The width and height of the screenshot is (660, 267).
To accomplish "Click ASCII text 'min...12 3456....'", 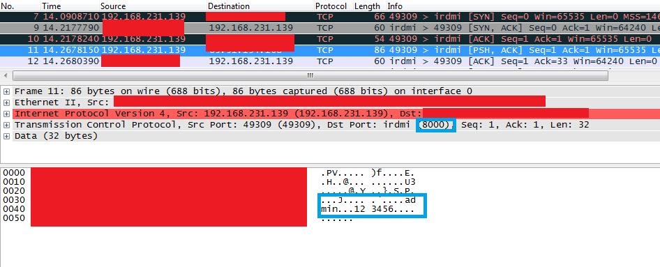I will 368,209.
